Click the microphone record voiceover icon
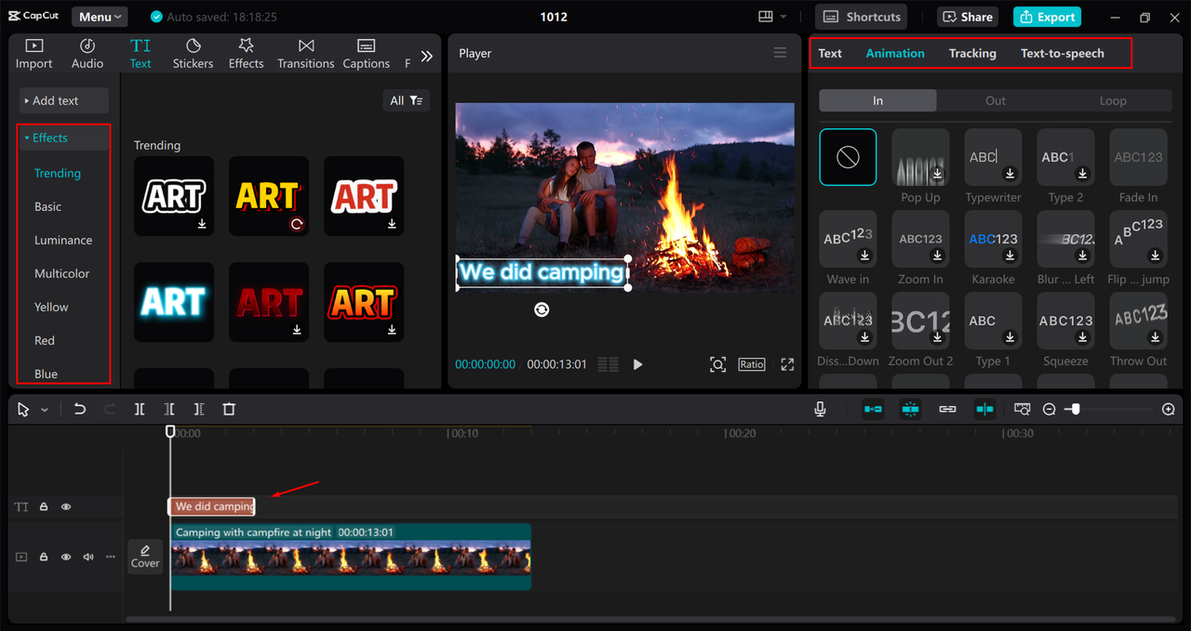This screenshot has width=1191, height=631. [x=820, y=409]
